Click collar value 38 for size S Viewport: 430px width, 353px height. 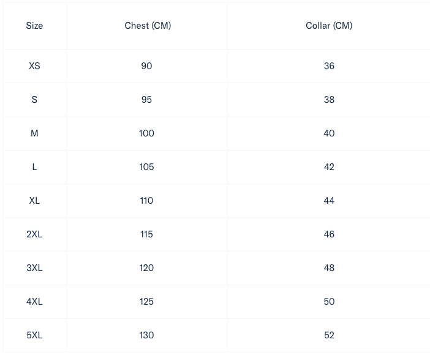point(329,100)
